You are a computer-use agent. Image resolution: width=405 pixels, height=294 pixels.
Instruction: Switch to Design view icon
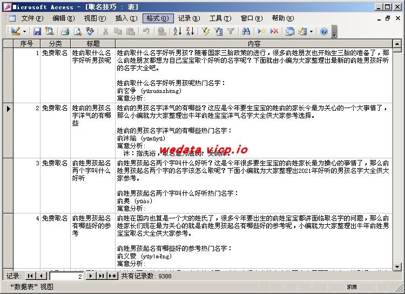click(16, 31)
